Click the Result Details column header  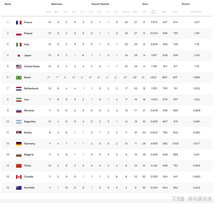click(100, 4)
